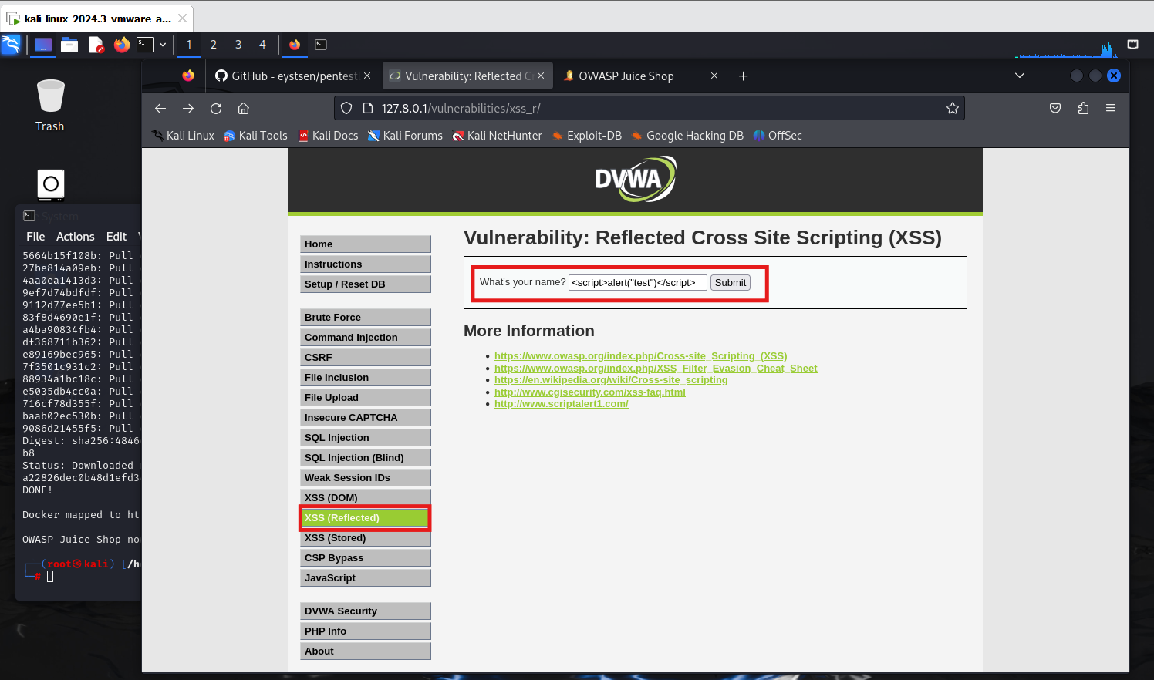Viewport: 1154px width, 680px height.
Task: Click the What's your name input field
Action: [x=637, y=283]
